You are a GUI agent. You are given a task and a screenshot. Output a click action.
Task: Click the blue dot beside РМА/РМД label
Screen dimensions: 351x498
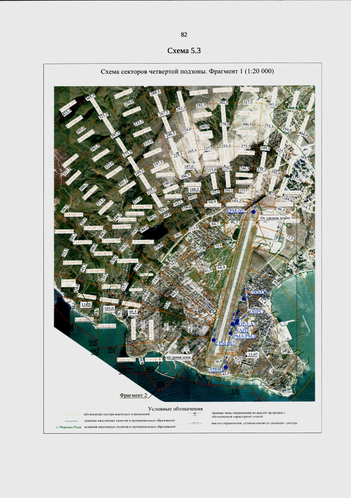pyautogui.click(x=230, y=333)
